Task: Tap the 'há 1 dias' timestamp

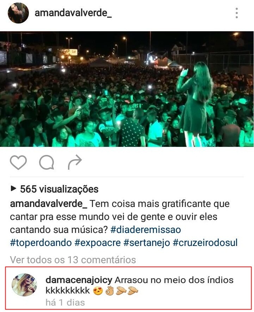Action: 65,303
